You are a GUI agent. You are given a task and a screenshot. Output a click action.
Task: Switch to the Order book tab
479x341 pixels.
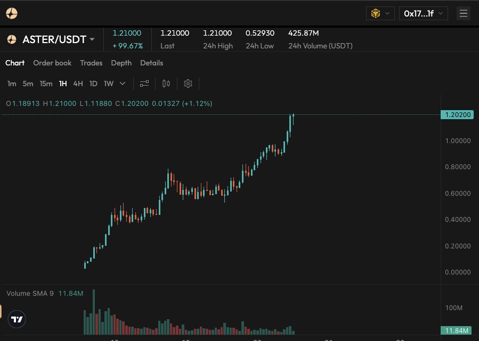[x=52, y=63]
